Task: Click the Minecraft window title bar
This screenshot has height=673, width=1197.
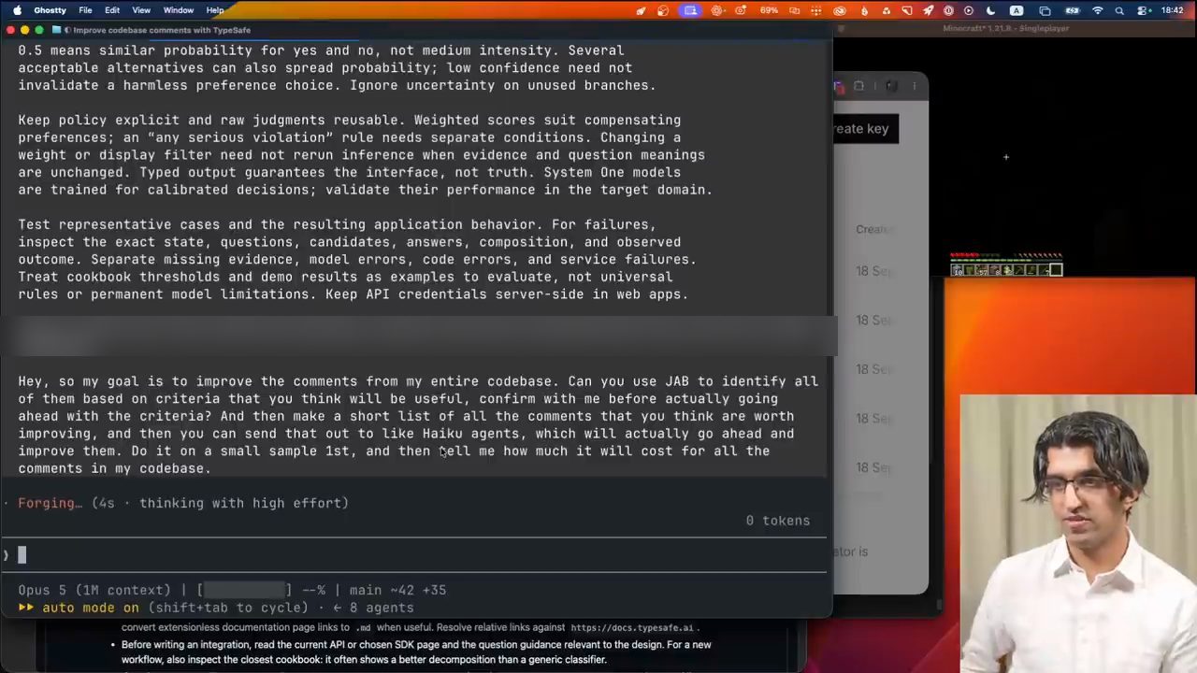Action: point(1014,28)
